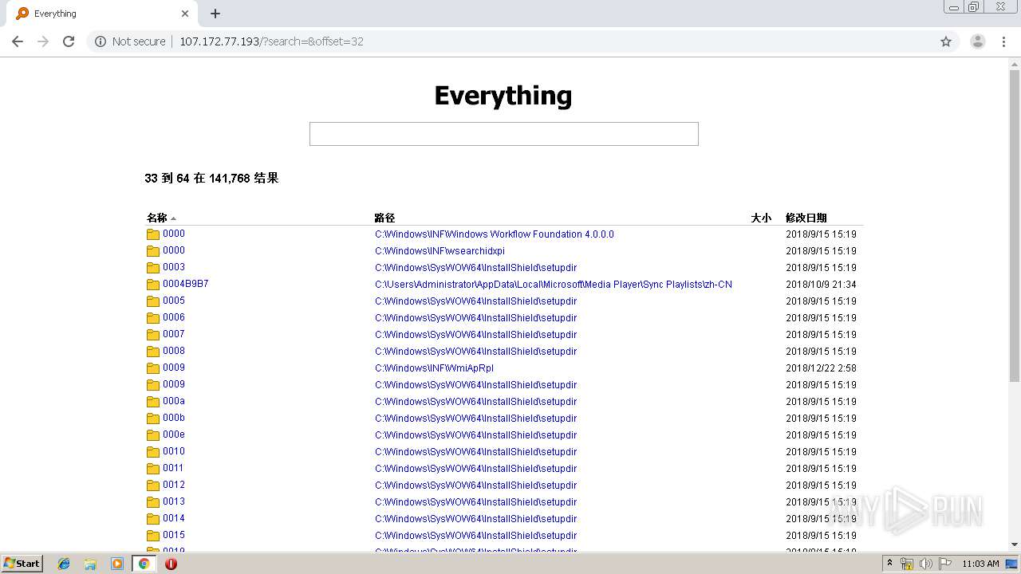This screenshot has height=574, width=1021.
Task: Click folder icon beside 000e
Action: (x=153, y=435)
